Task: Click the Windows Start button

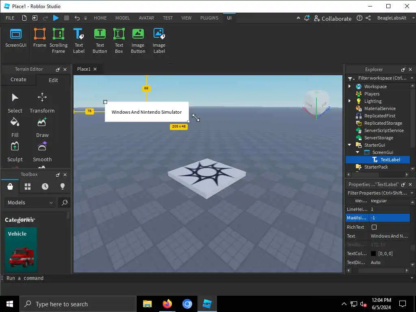Action: click(x=10, y=304)
